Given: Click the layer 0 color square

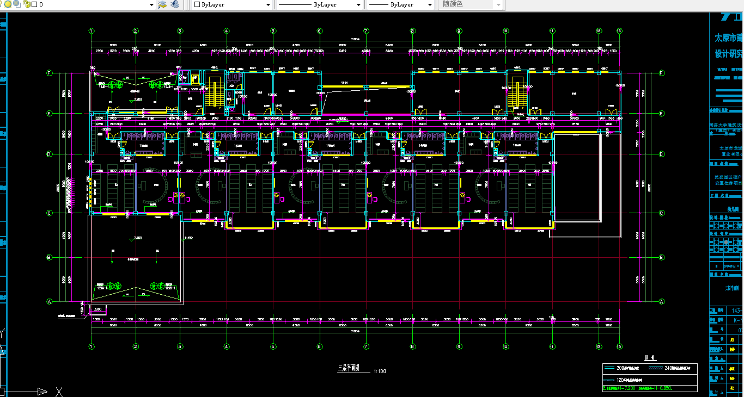Looking at the screenshot, I should [34, 4].
